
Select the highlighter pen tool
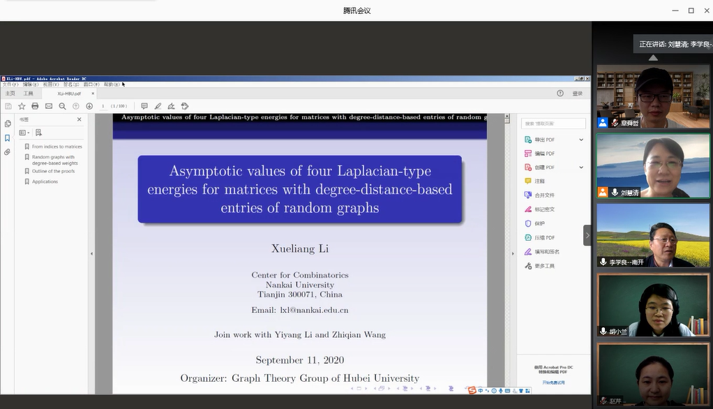coord(158,106)
